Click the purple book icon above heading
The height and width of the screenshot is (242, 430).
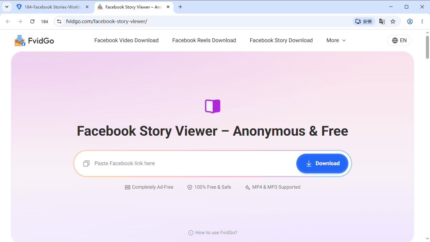point(213,106)
